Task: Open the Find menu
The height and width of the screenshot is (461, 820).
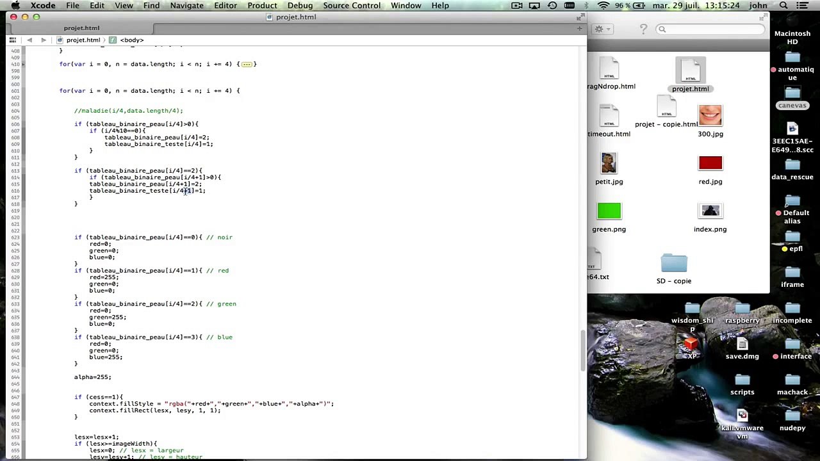Action: pyautogui.click(x=151, y=6)
